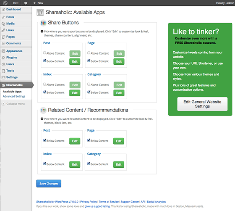Uncheck Related Content Page Below Content
This screenshot has height=211, width=235.
[89, 140]
